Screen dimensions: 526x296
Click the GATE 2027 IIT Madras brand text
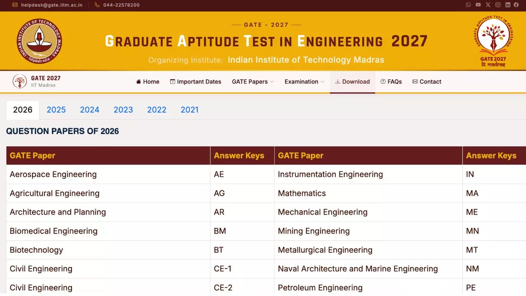[x=46, y=81]
